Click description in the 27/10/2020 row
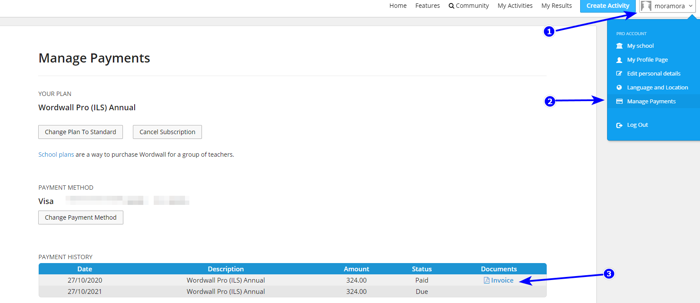 (226, 280)
